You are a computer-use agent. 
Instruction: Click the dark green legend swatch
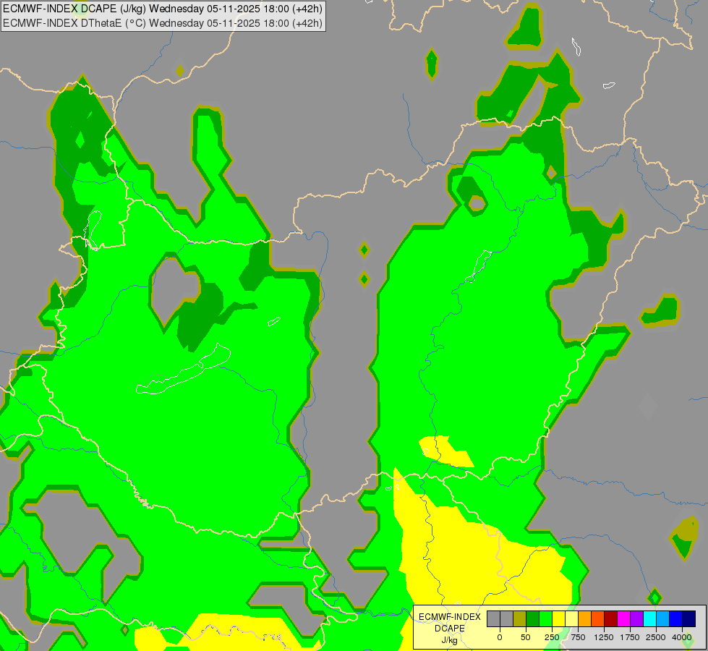tap(532, 618)
